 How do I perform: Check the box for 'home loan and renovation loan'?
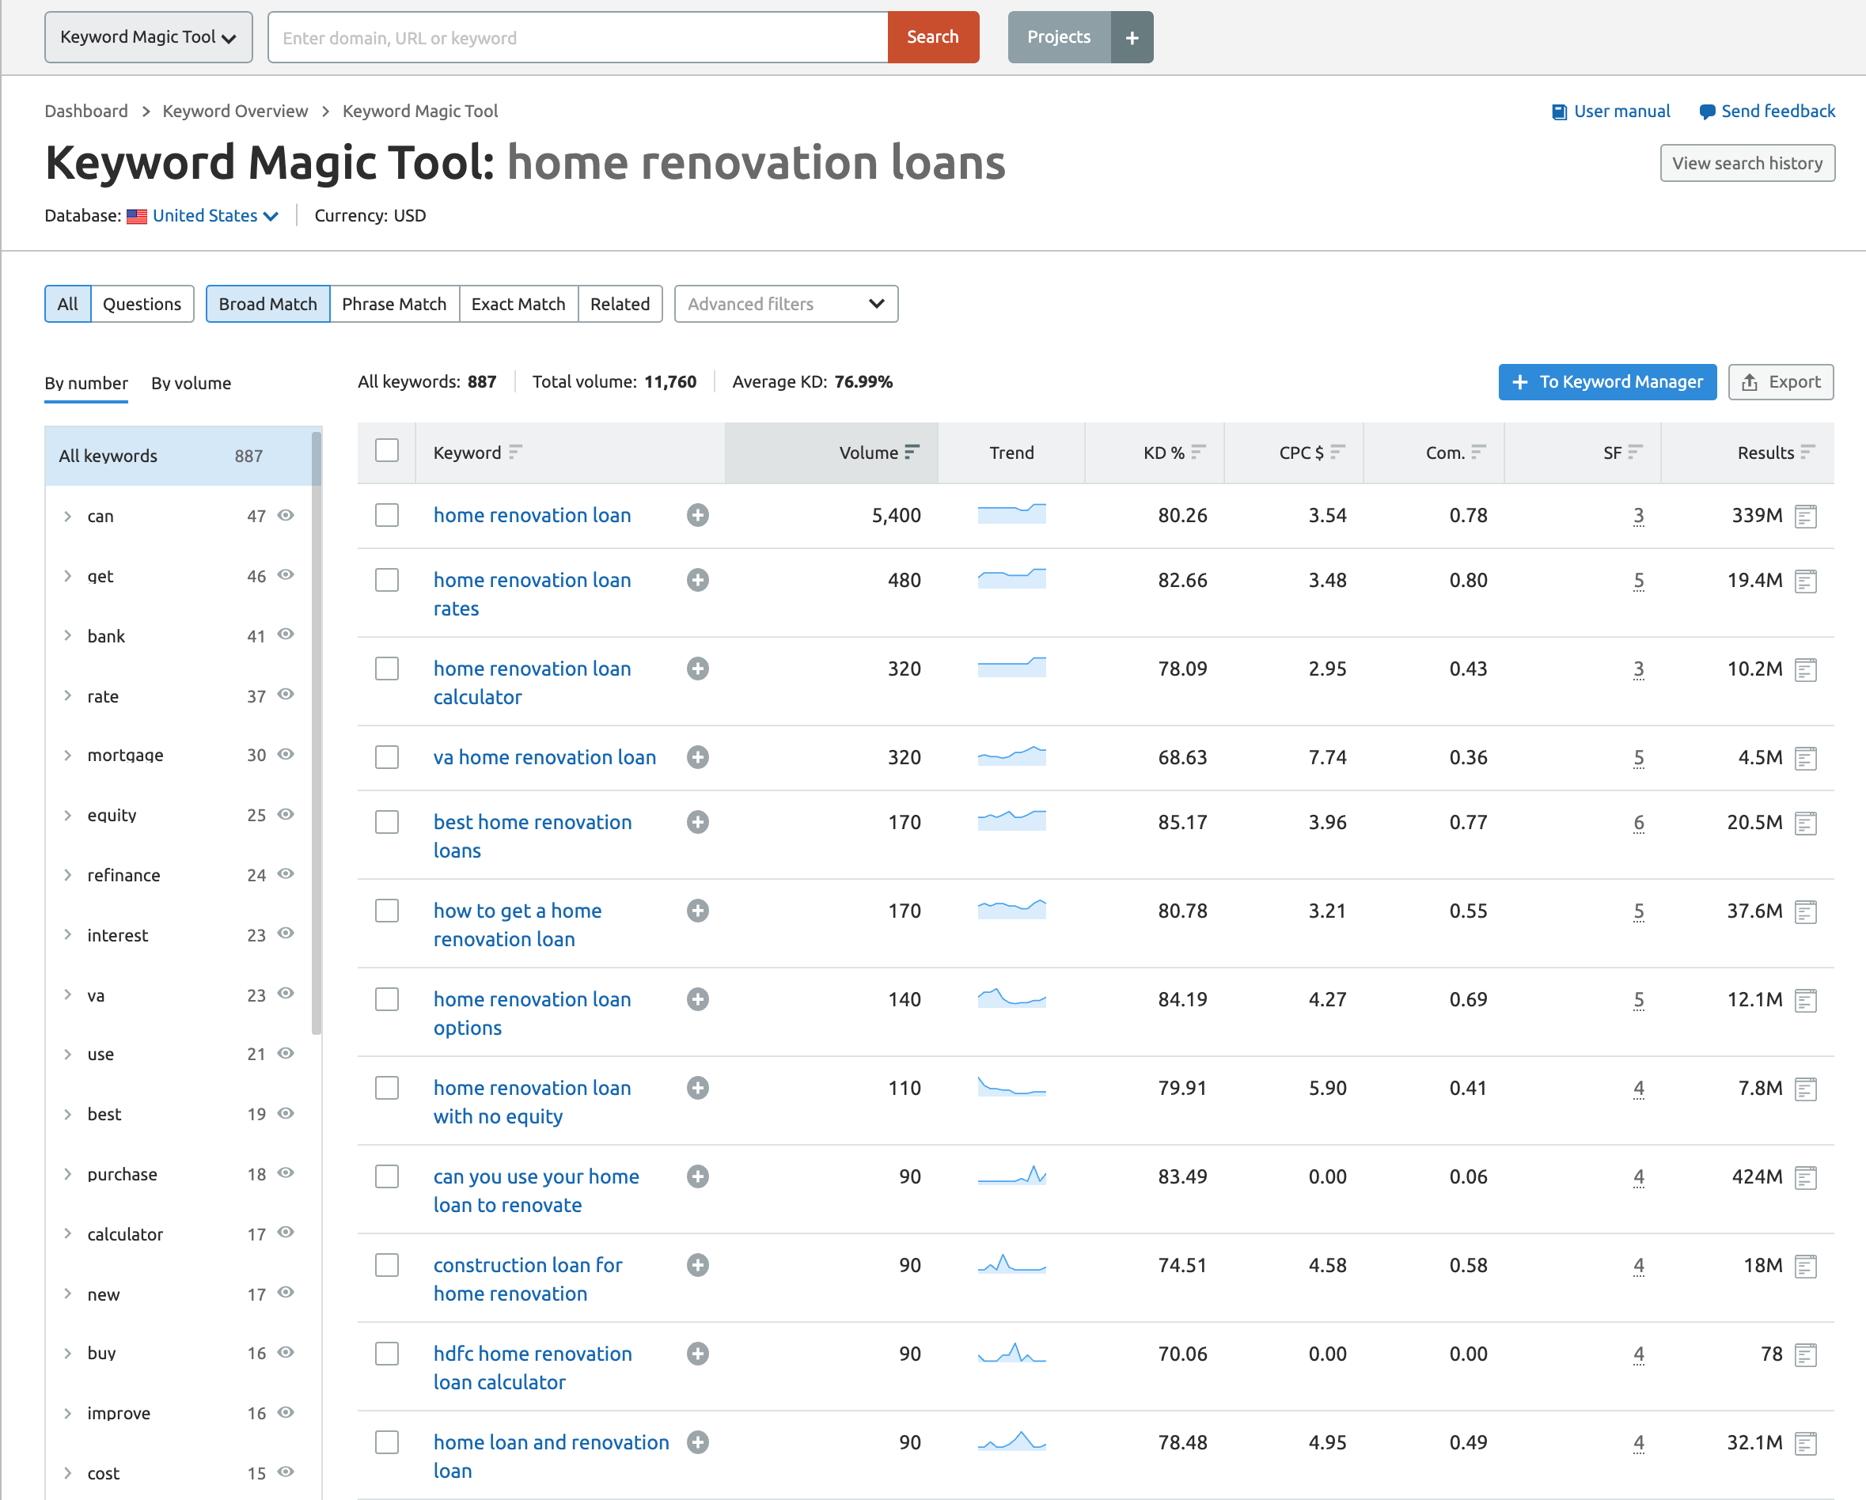tap(387, 1443)
